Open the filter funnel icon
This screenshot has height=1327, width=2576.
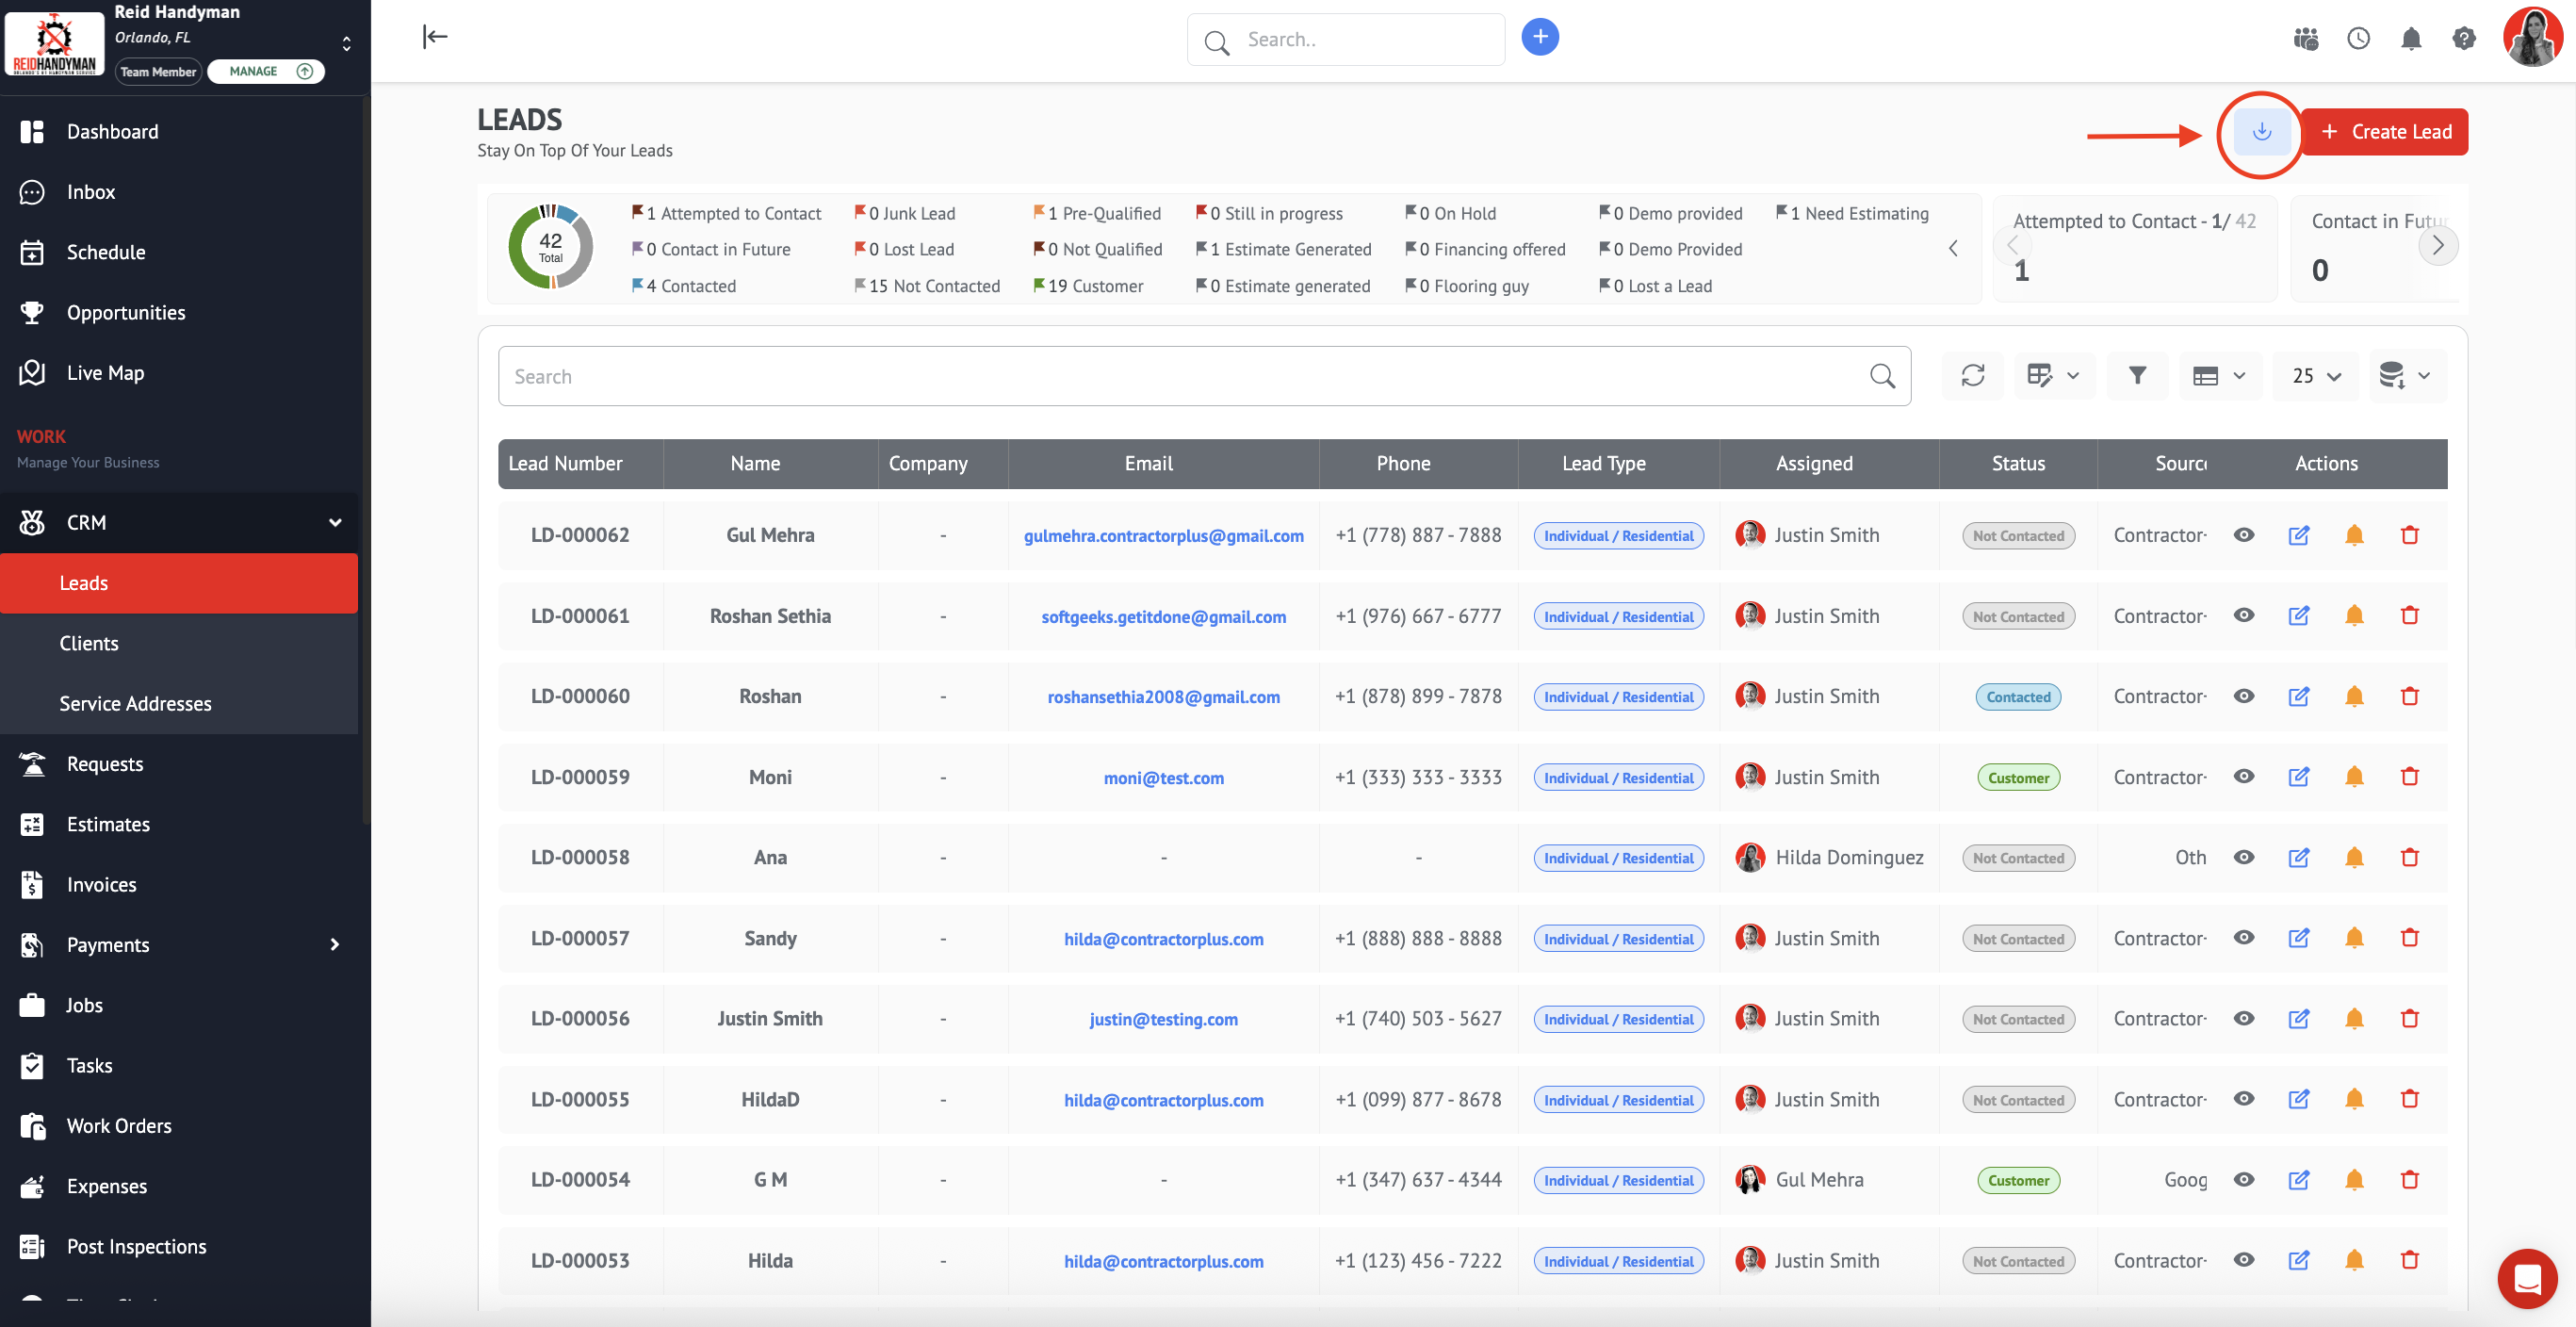(x=2137, y=376)
